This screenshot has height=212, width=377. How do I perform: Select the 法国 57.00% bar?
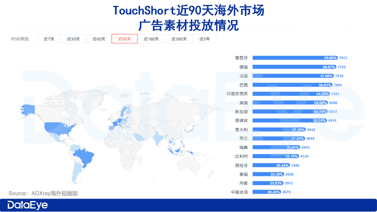[x=293, y=76]
